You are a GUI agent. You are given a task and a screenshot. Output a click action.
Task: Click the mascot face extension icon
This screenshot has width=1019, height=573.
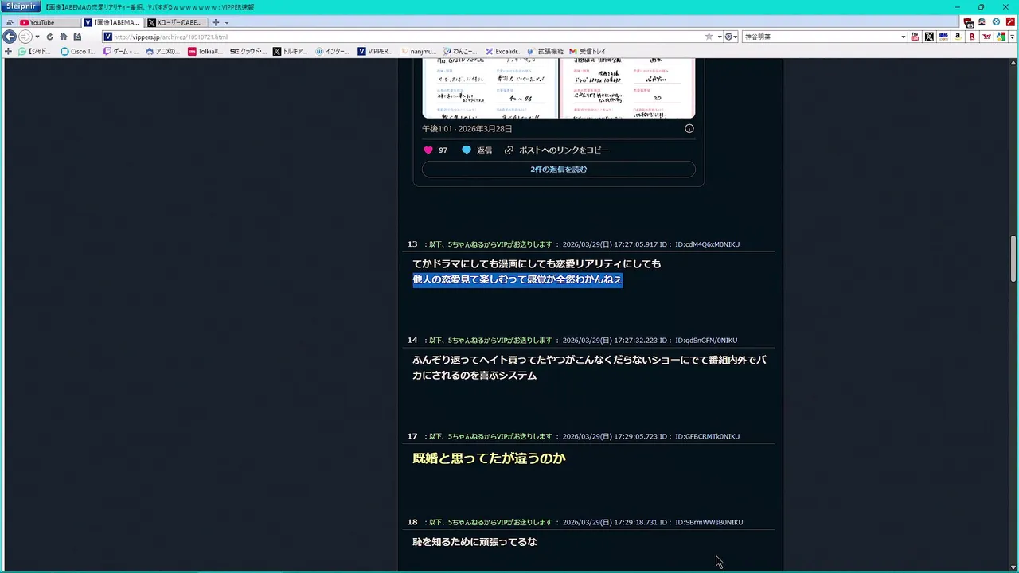982,22
